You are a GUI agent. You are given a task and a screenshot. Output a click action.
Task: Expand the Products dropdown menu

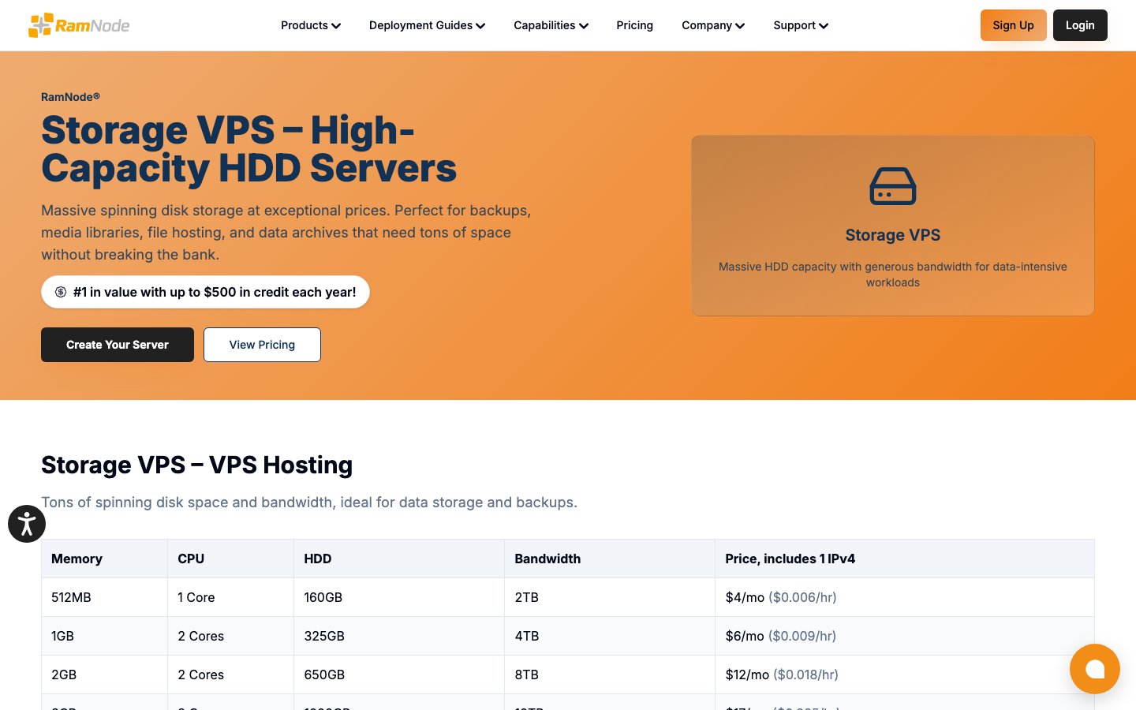pos(311,25)
